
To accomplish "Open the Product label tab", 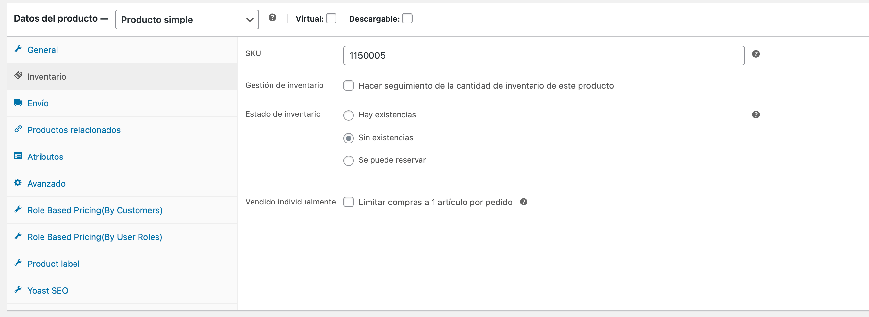I will coord(122,264).
